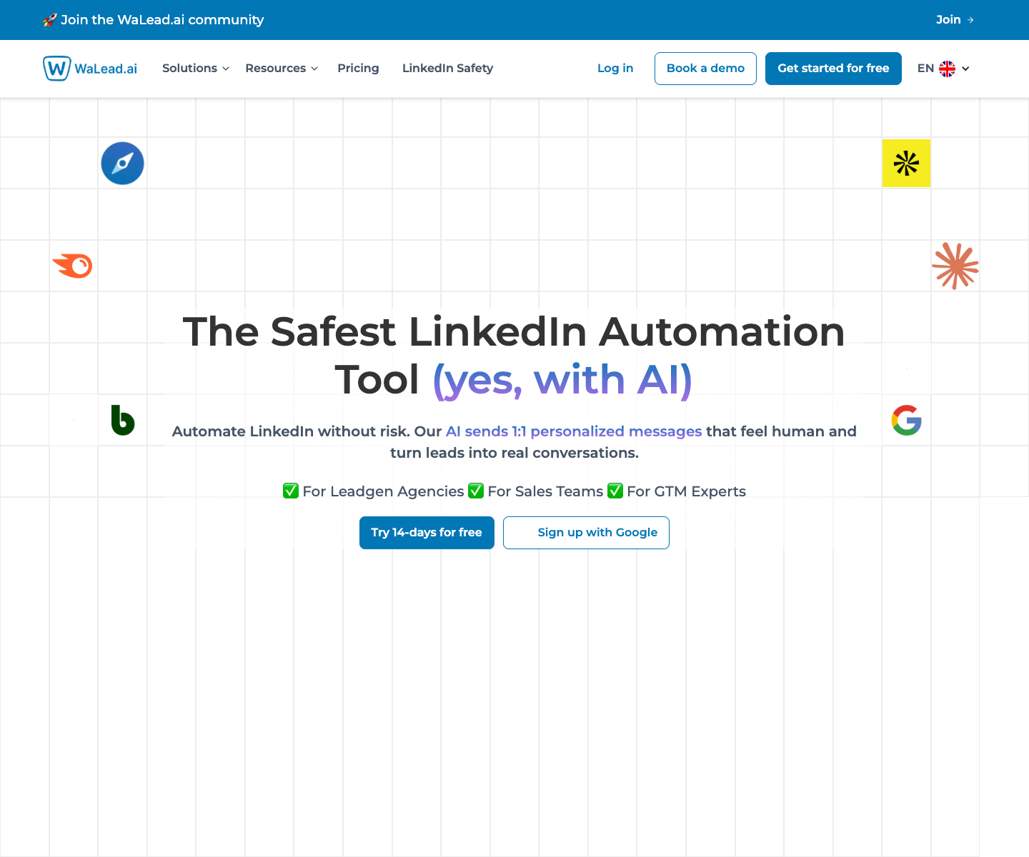Click the yellow square starburst icon
This screenshot has height=857, width=1029.
point(906,164)
